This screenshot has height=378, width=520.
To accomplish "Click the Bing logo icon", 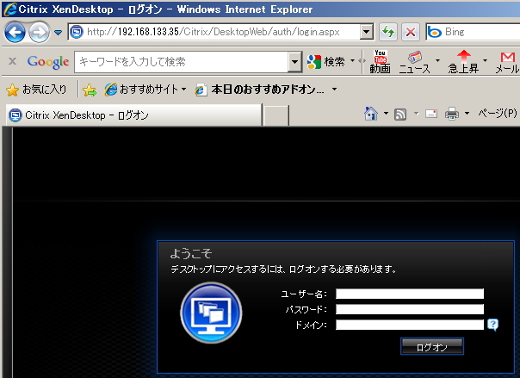I will [x=435, y=32].
